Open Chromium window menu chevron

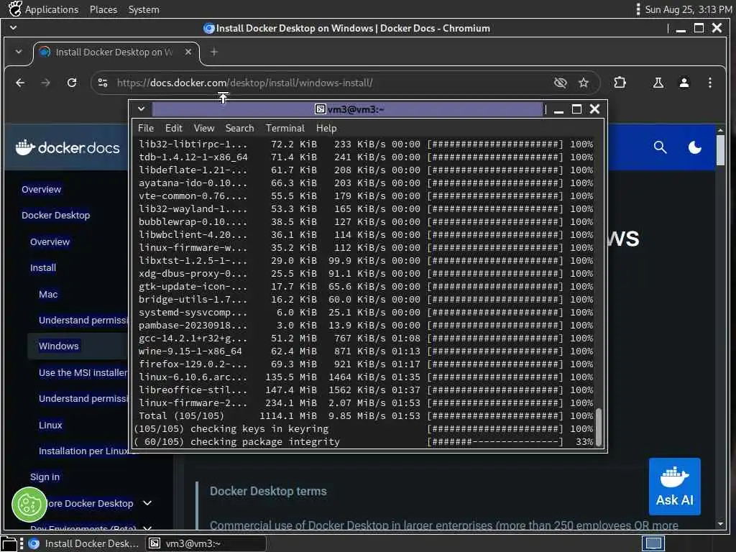(x=14, y=28)
